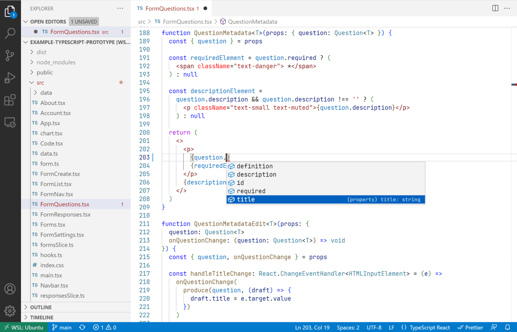The width and height of the screenshot is (517, 332).
Task: Open the Extensions view
Action: tap(10, 100)
